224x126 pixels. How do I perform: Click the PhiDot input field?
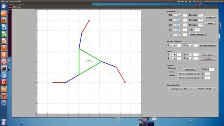click(212, 69)
